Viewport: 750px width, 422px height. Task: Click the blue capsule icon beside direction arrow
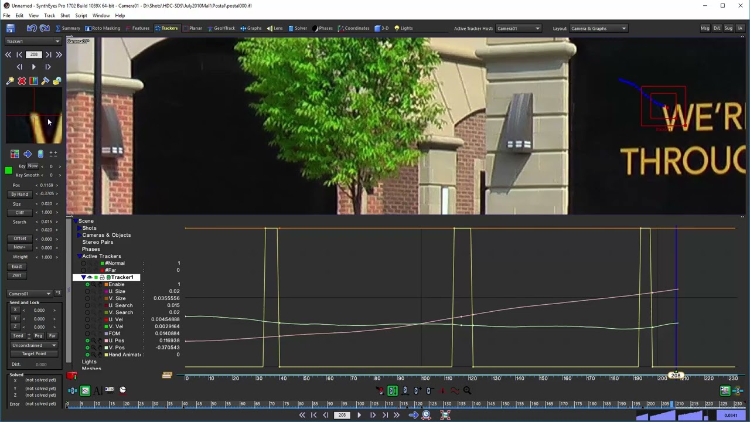coord(40,154)
